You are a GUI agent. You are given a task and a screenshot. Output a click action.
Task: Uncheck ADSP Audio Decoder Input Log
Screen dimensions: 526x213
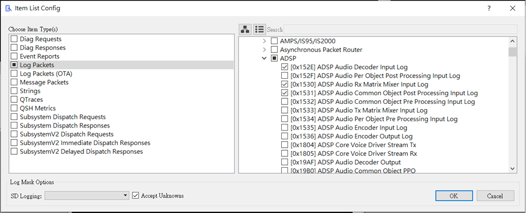[x=285, y=67]
